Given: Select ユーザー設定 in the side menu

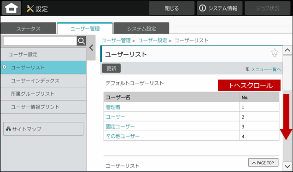Looking at the screenshot, I should [x=43, y=54].
